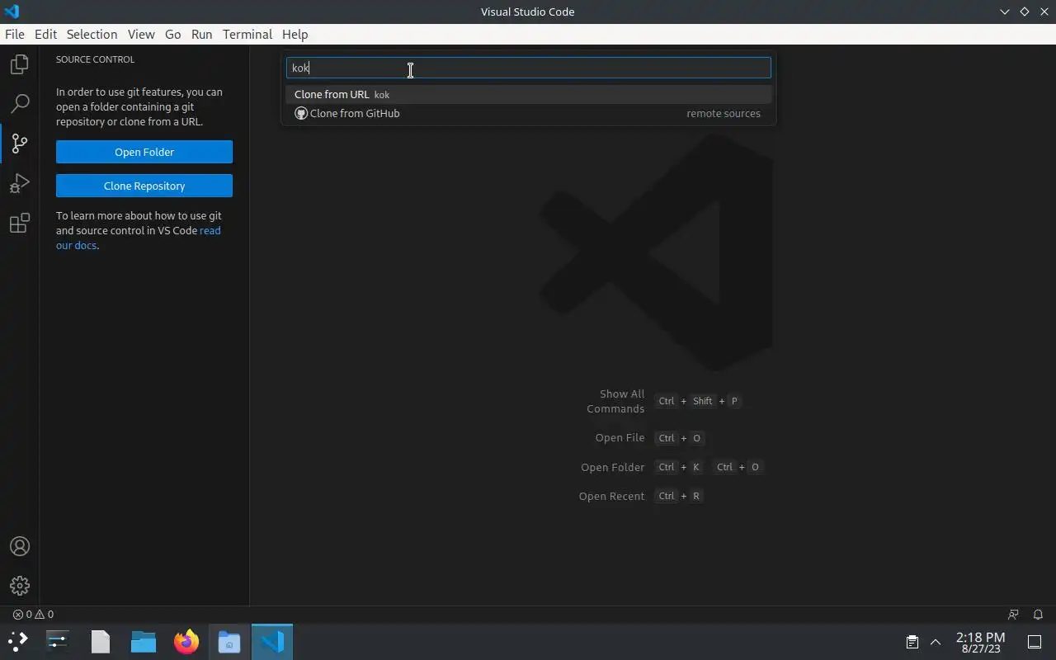Click the Clone Repository button
The width and height of the screenshot is (1056, 660).
tap(144, 186)
